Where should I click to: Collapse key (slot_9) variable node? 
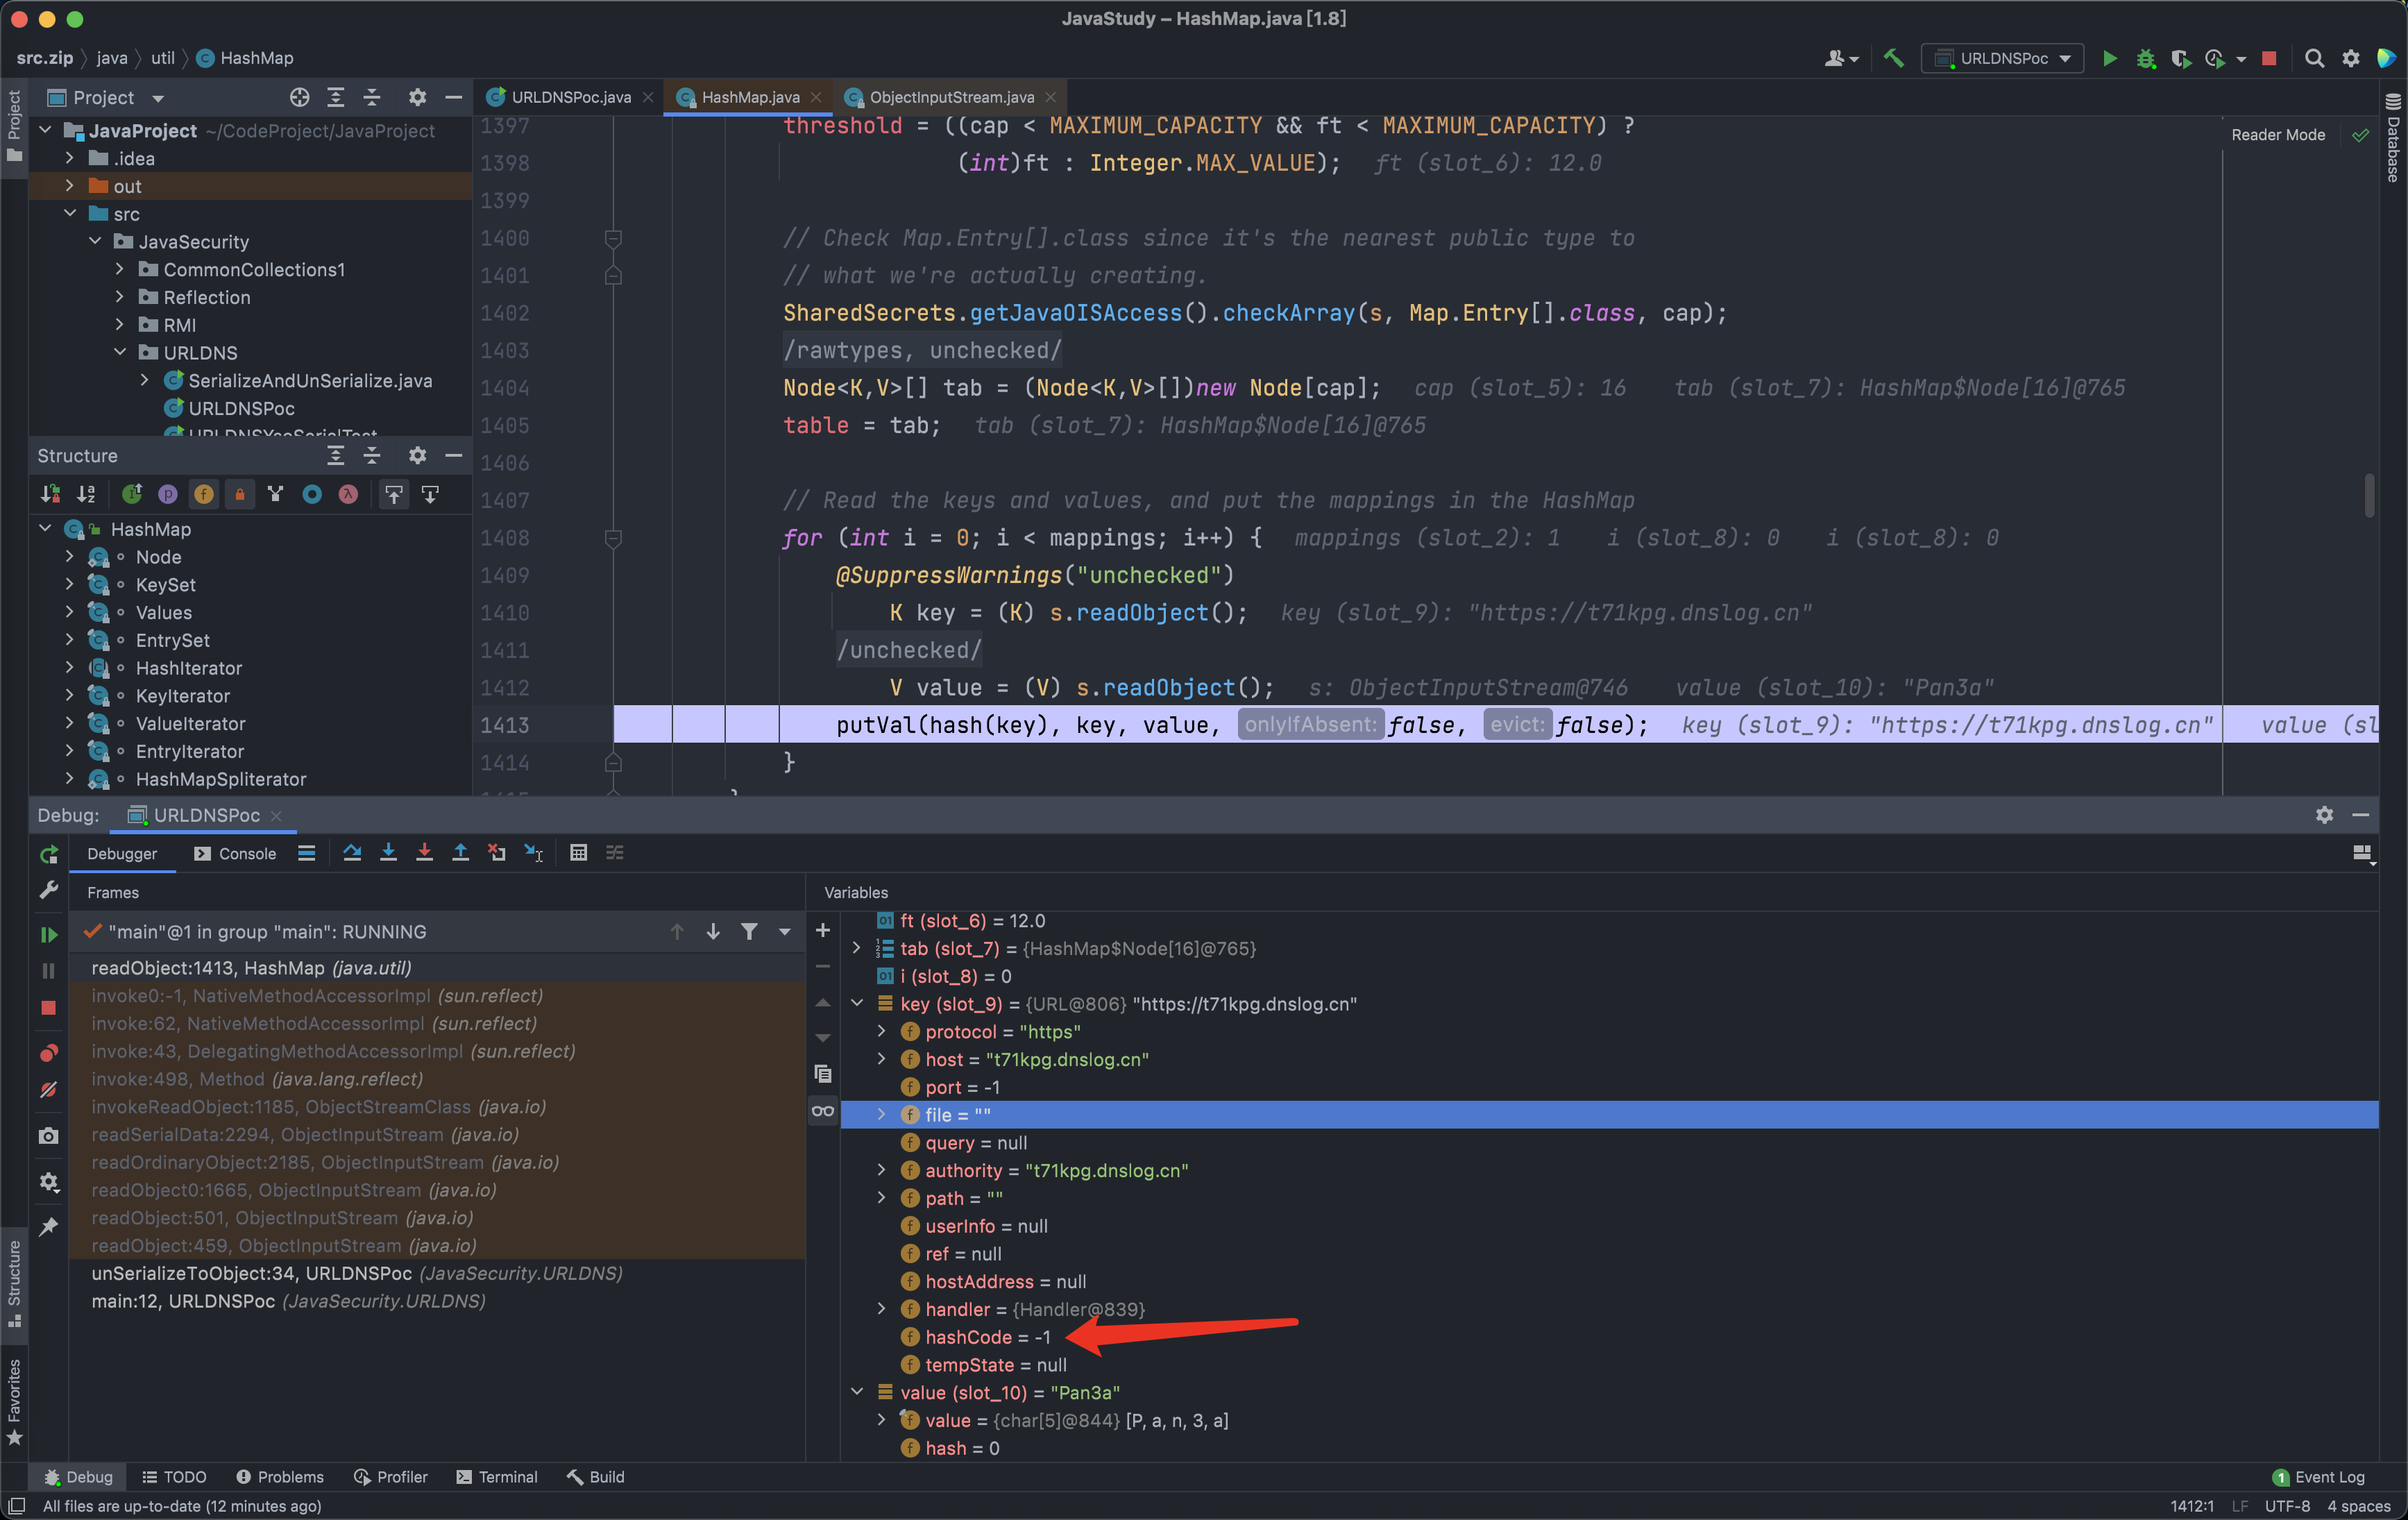[857, 1003]
